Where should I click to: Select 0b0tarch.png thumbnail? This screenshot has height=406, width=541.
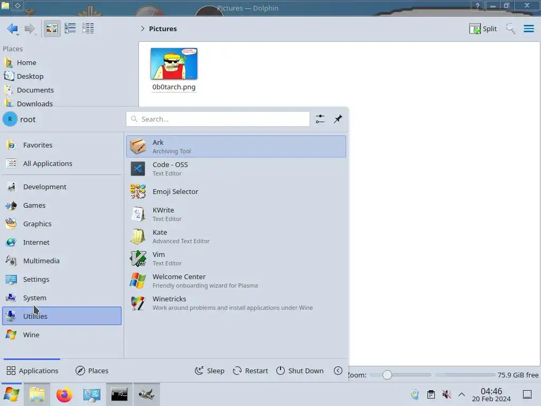[174, 64]
